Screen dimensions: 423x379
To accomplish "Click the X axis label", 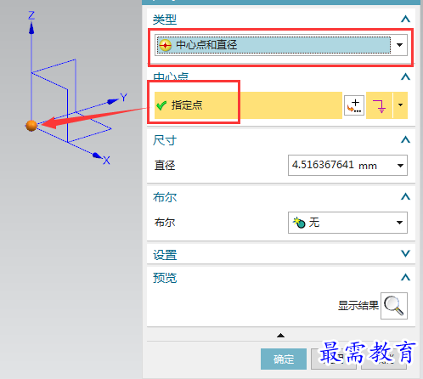I will [x=106, y=161].
